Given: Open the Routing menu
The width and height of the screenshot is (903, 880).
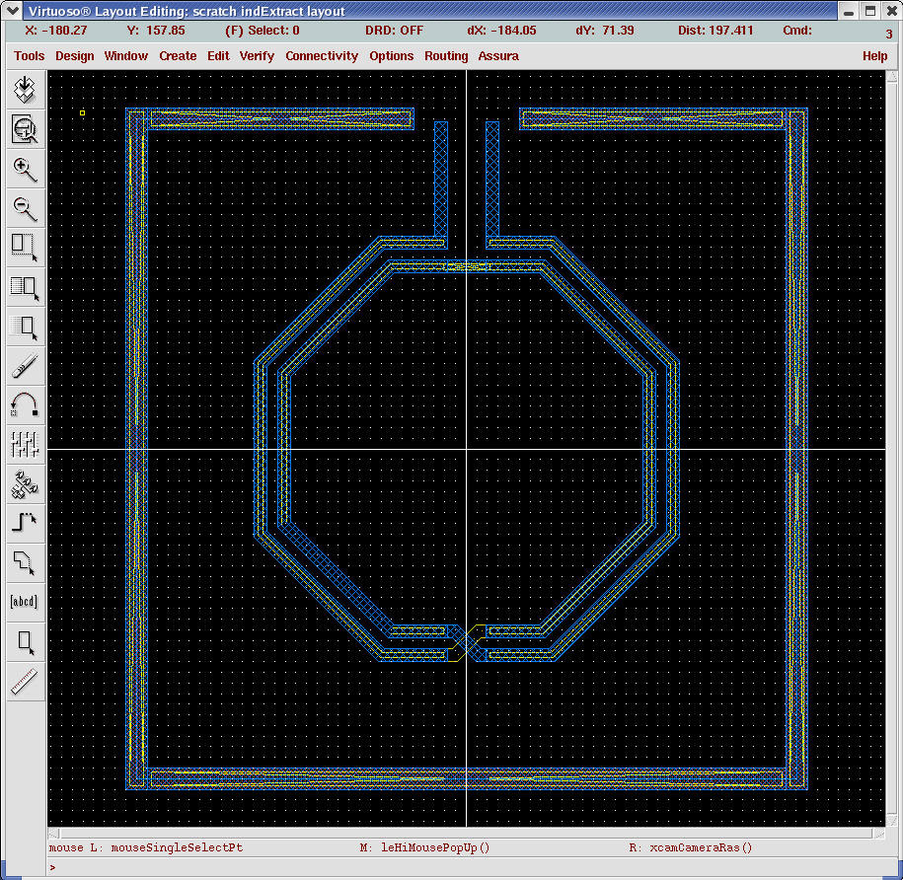Looking at the screenshot, I should (446, 56).
